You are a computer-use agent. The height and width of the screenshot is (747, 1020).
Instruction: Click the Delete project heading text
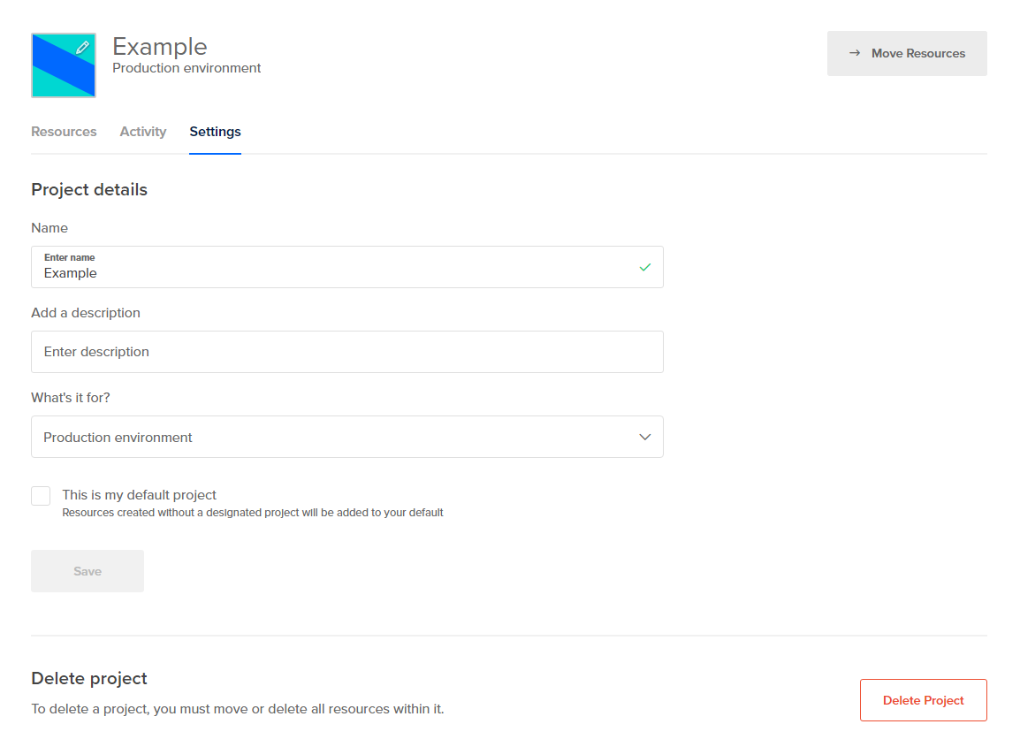pyautogui.click(x=89, y=678)
